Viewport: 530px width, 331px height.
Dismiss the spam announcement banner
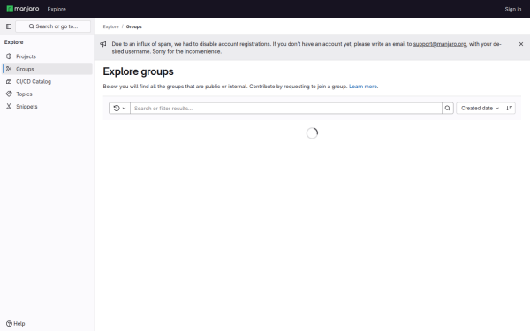pos(521,44)
